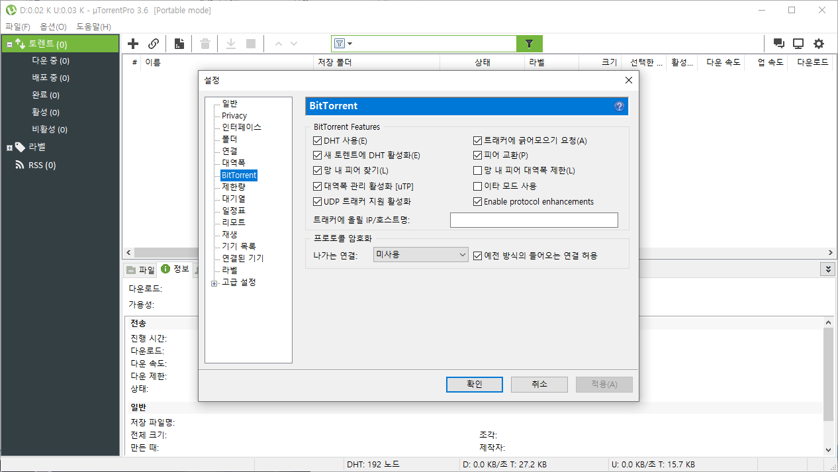Expand 고급 설정 tree node
Viewport: 838px width, 472px height.
[x=214, y=283]
